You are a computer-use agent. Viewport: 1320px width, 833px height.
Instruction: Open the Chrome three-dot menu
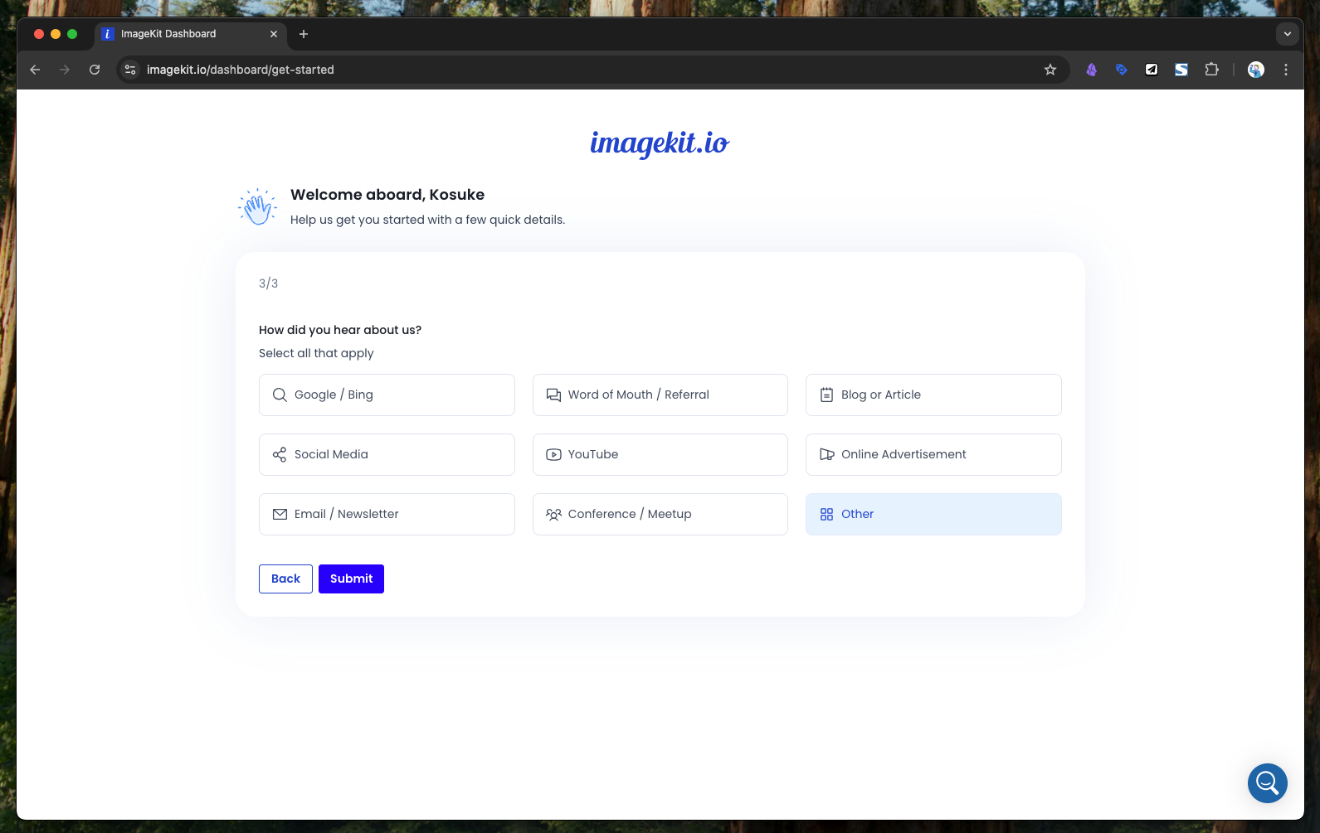(x=1286, y=70)
